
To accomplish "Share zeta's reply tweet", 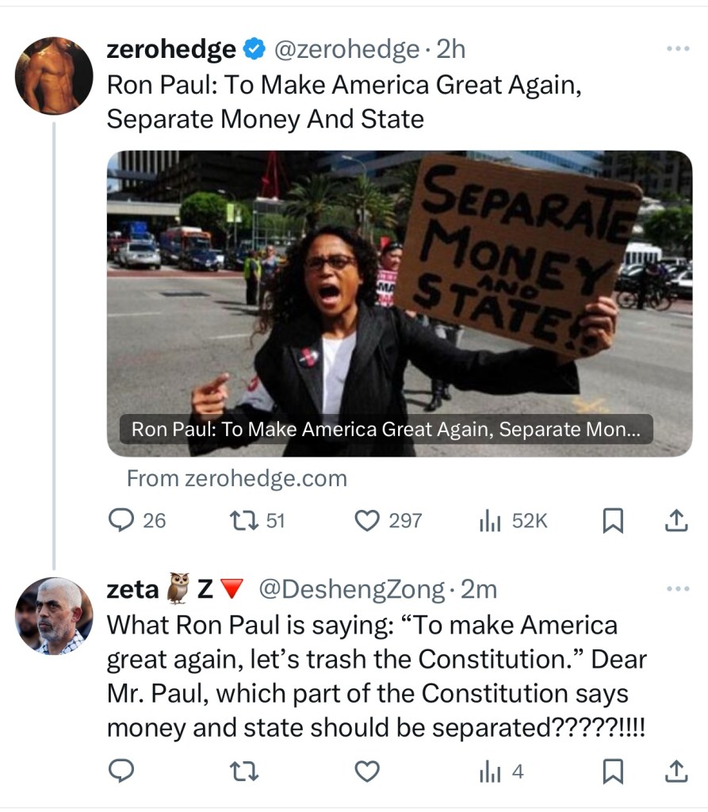I will pos(674,771).
